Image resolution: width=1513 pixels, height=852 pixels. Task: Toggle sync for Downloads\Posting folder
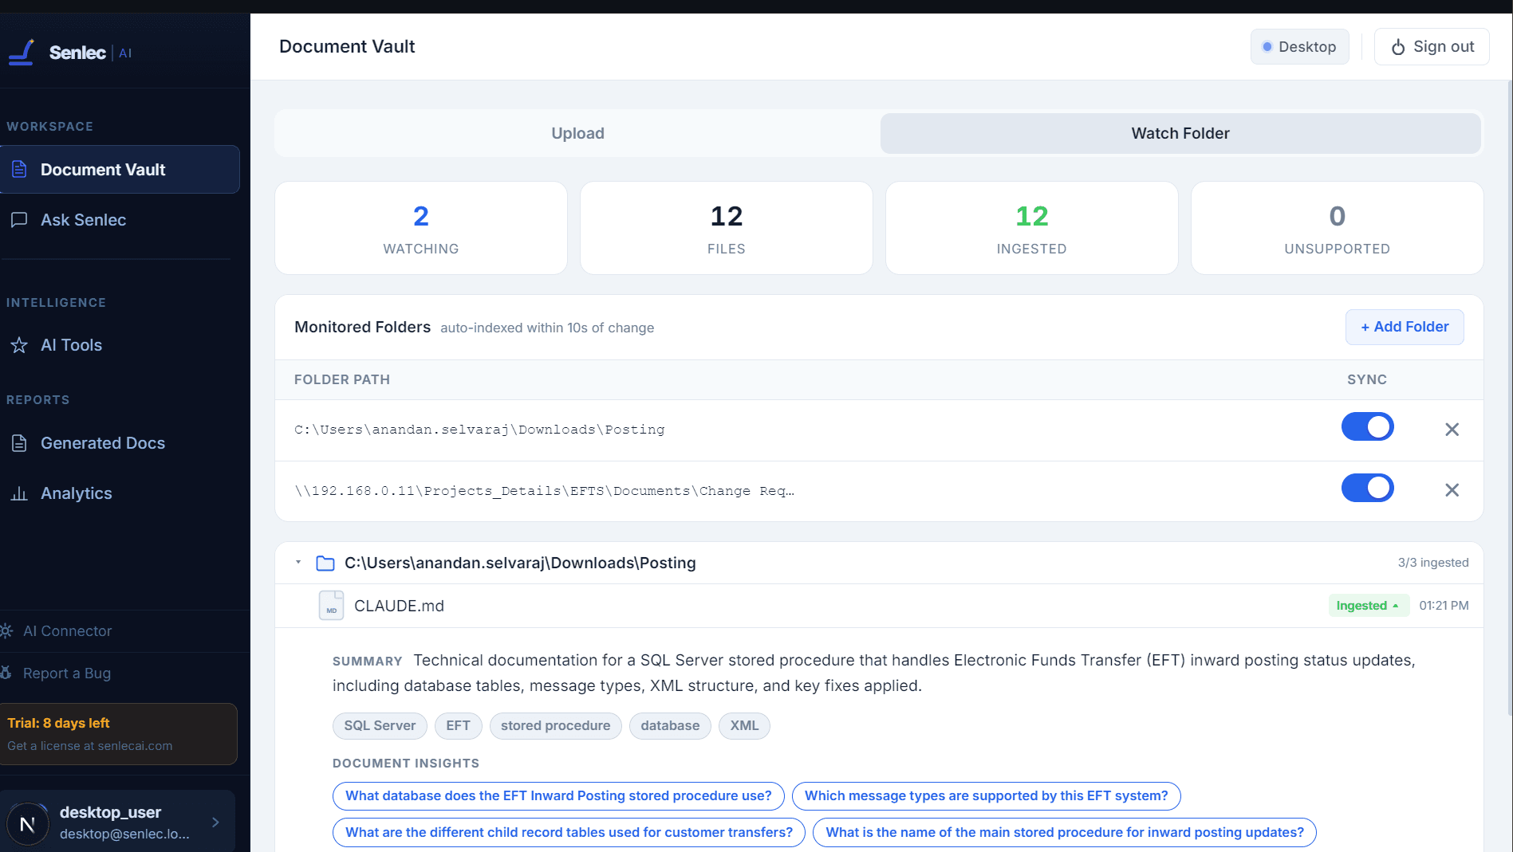coord(1367,427)
